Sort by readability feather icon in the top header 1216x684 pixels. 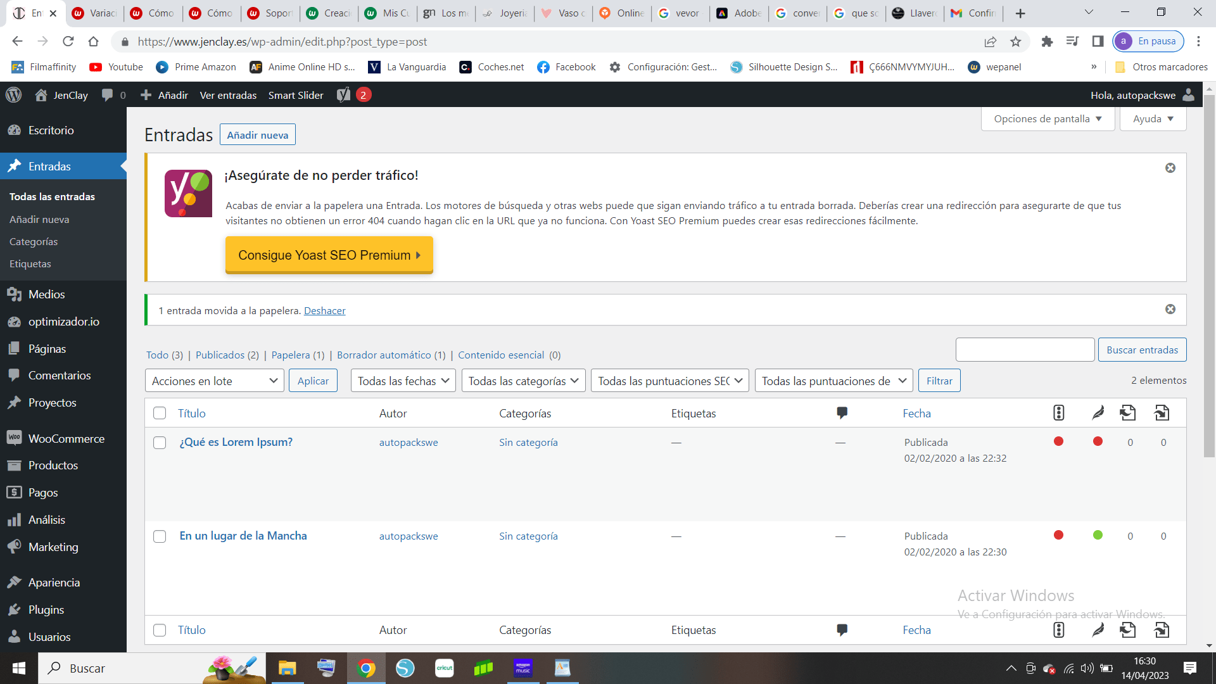pyautogui.click(x=1098, y=413)
